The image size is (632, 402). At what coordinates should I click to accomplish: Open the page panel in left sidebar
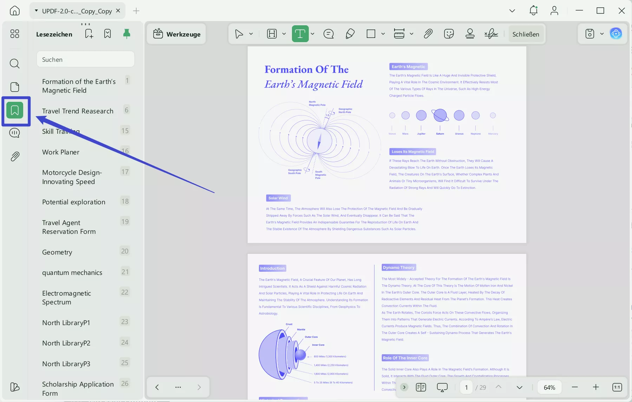15,87
